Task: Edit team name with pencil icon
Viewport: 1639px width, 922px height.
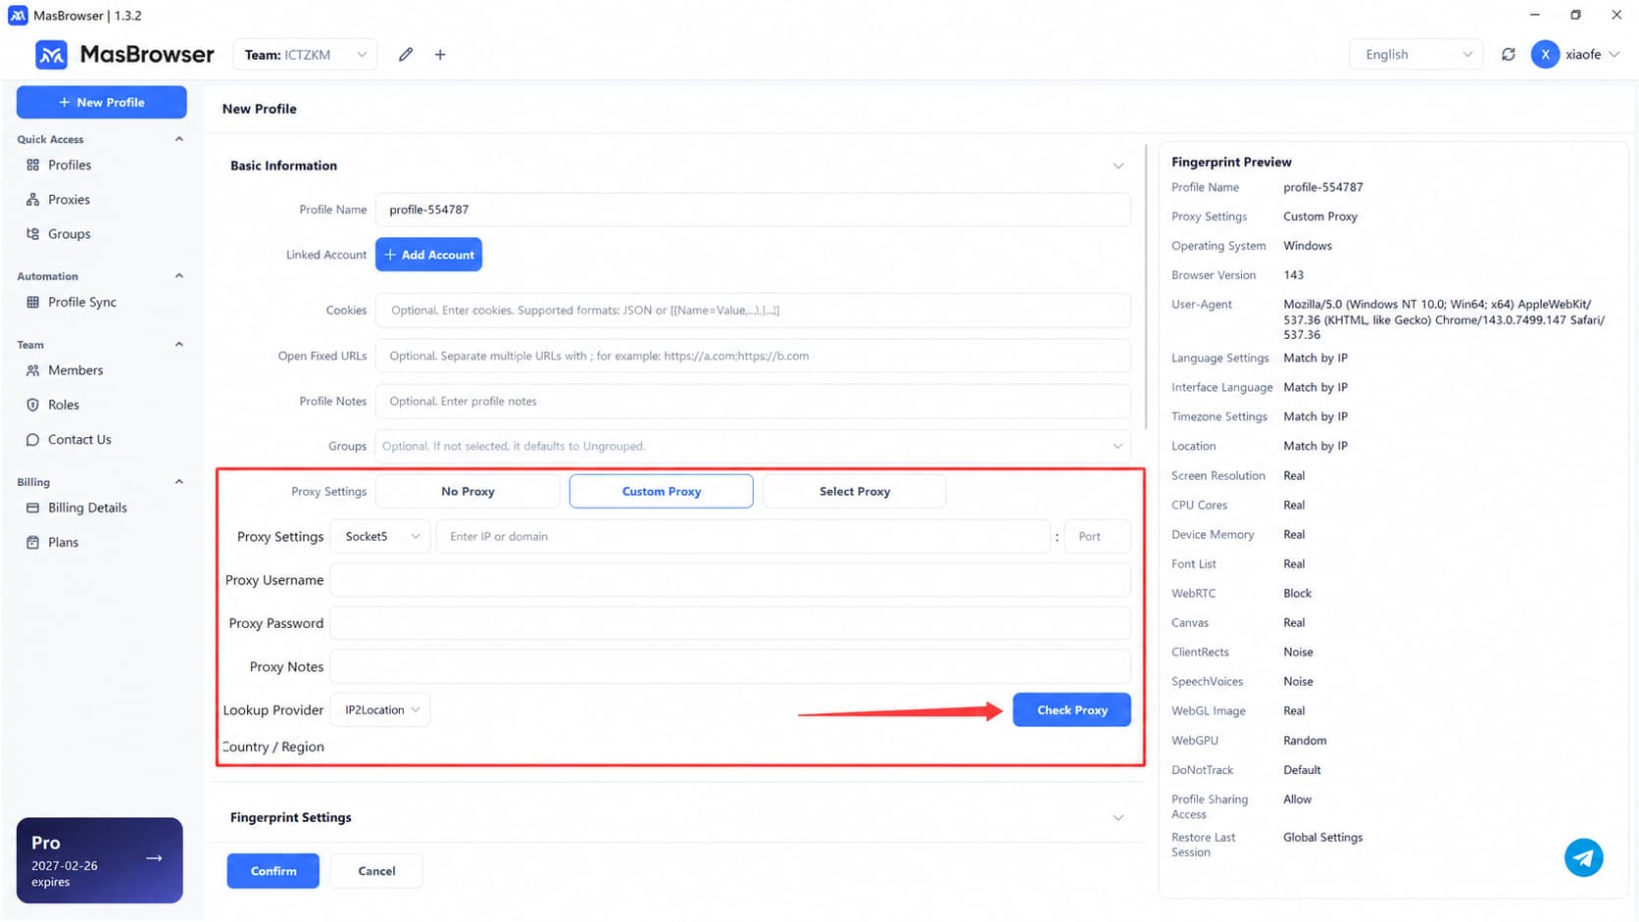Action: [406, 55]
